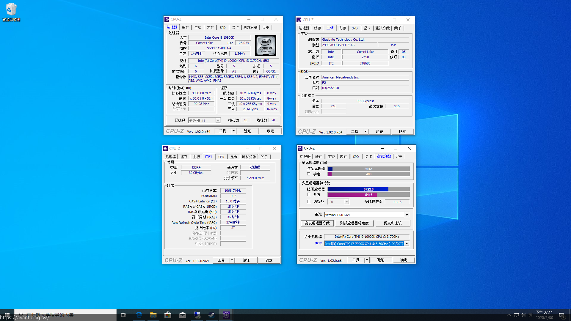Screen dimensions: 571x321
Task: Switch to CPU-Z via its taskbar icon
Action: [x=226, y=315]
